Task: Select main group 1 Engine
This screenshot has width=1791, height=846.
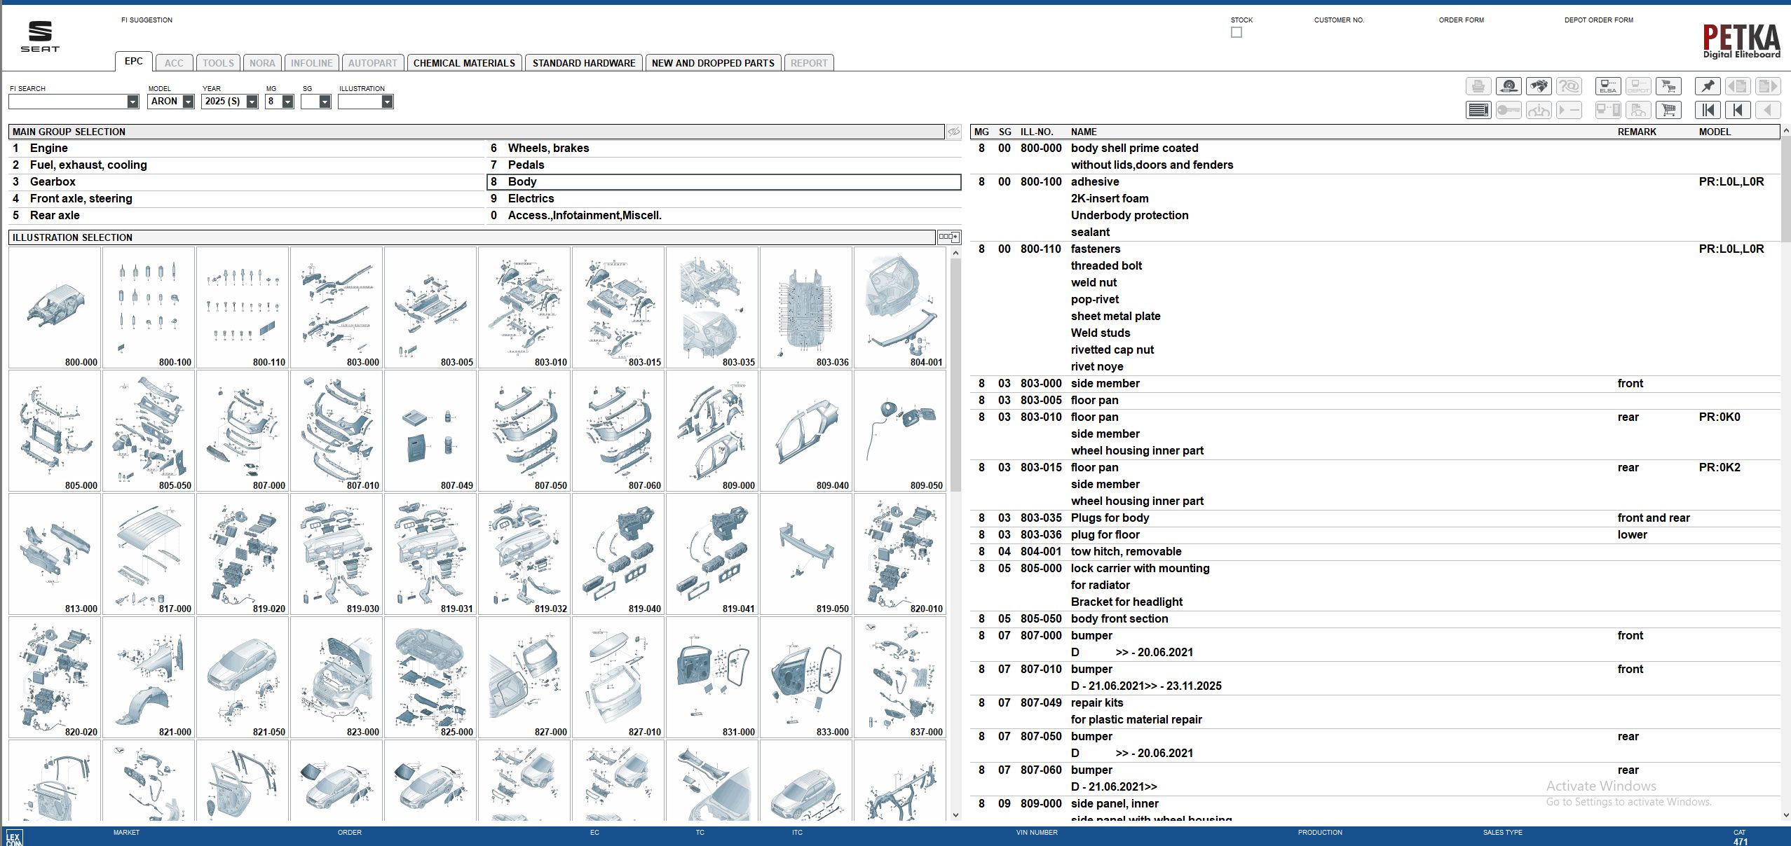Action: pos(247,148)
